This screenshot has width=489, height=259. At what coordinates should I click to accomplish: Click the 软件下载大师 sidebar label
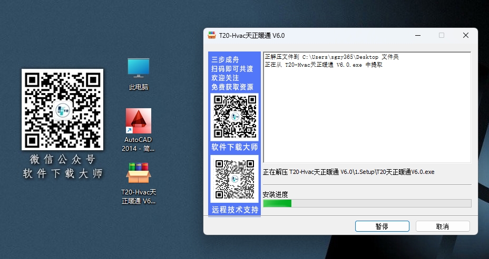(235, 147)
